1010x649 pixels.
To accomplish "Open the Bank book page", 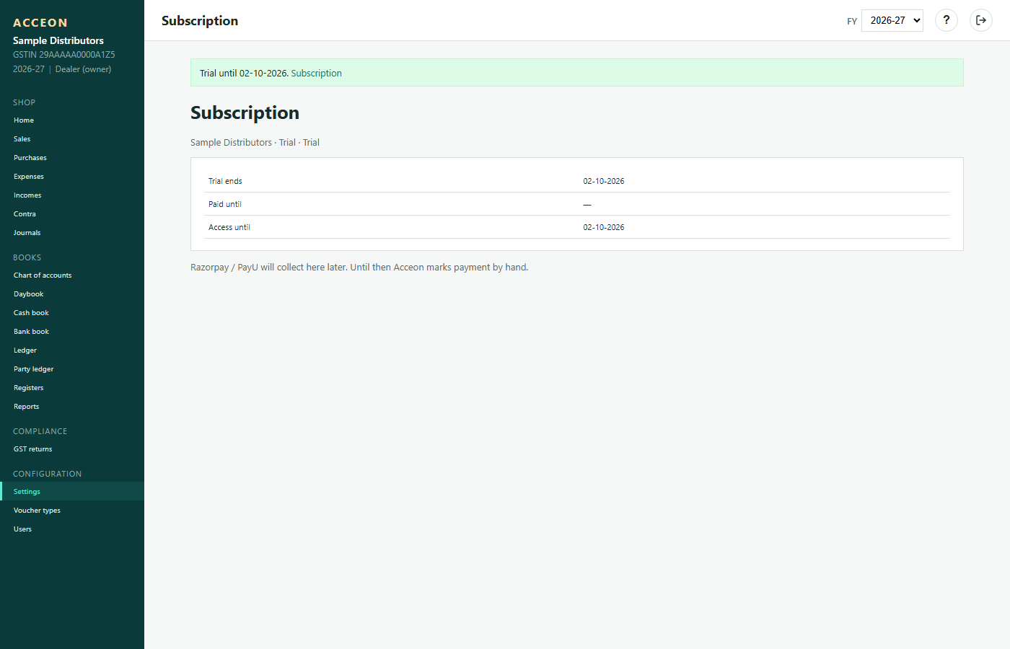I will (72, 332).
